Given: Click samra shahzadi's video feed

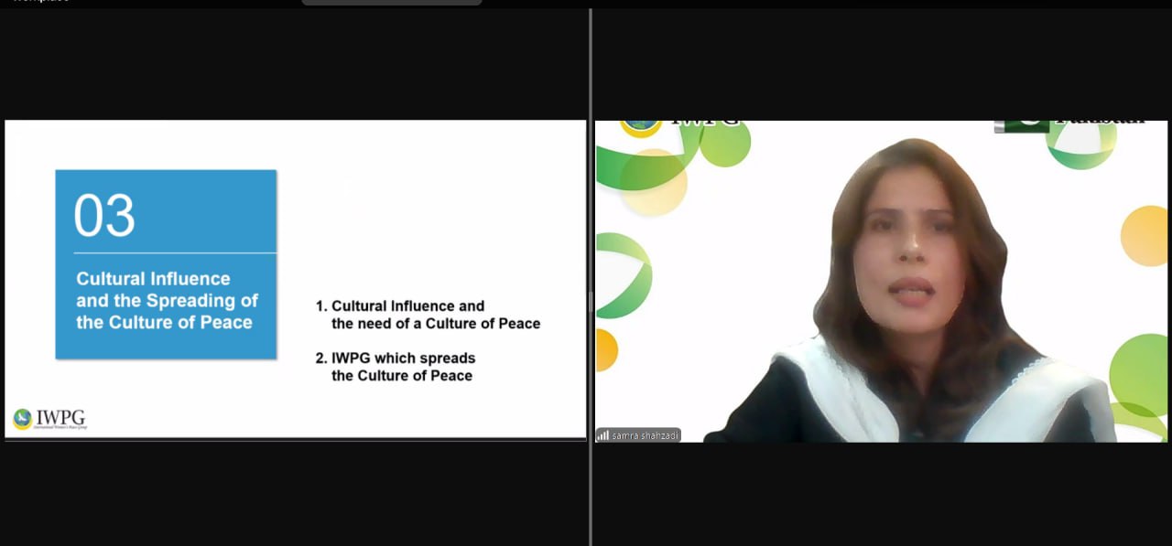Looking at the screenshot, I should coord(882,281).
